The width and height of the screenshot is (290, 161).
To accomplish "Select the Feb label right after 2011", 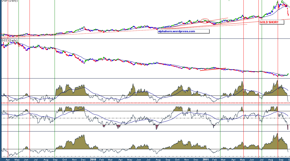I will 214,159.
